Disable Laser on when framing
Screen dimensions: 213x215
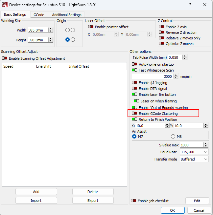point(136,101)
